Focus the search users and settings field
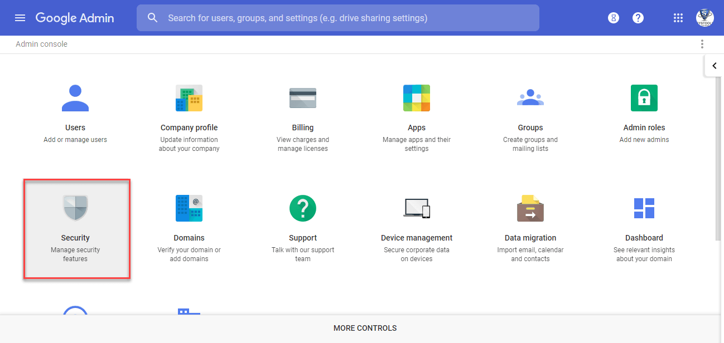 338,18
